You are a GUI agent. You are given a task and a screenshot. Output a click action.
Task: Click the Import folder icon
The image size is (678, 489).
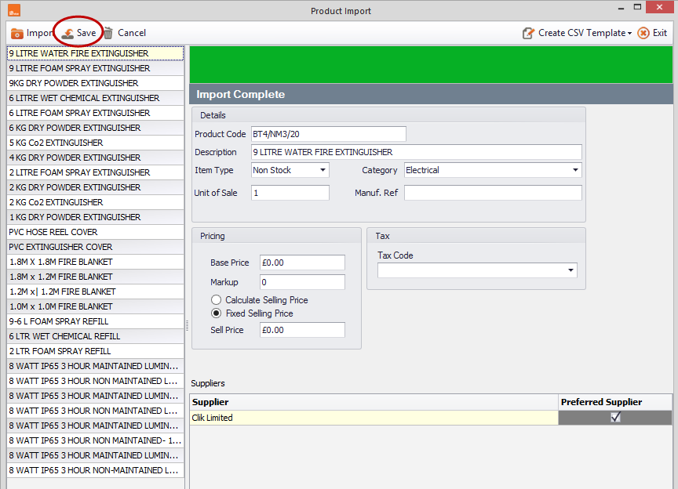[x=16, y=33]
